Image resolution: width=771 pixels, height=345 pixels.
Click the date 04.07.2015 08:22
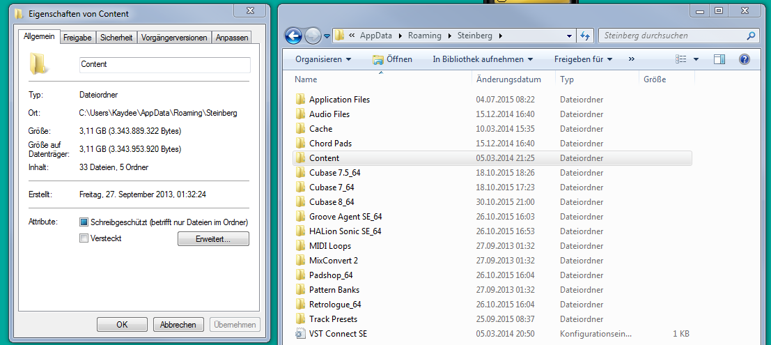click(x=505, y=100)
